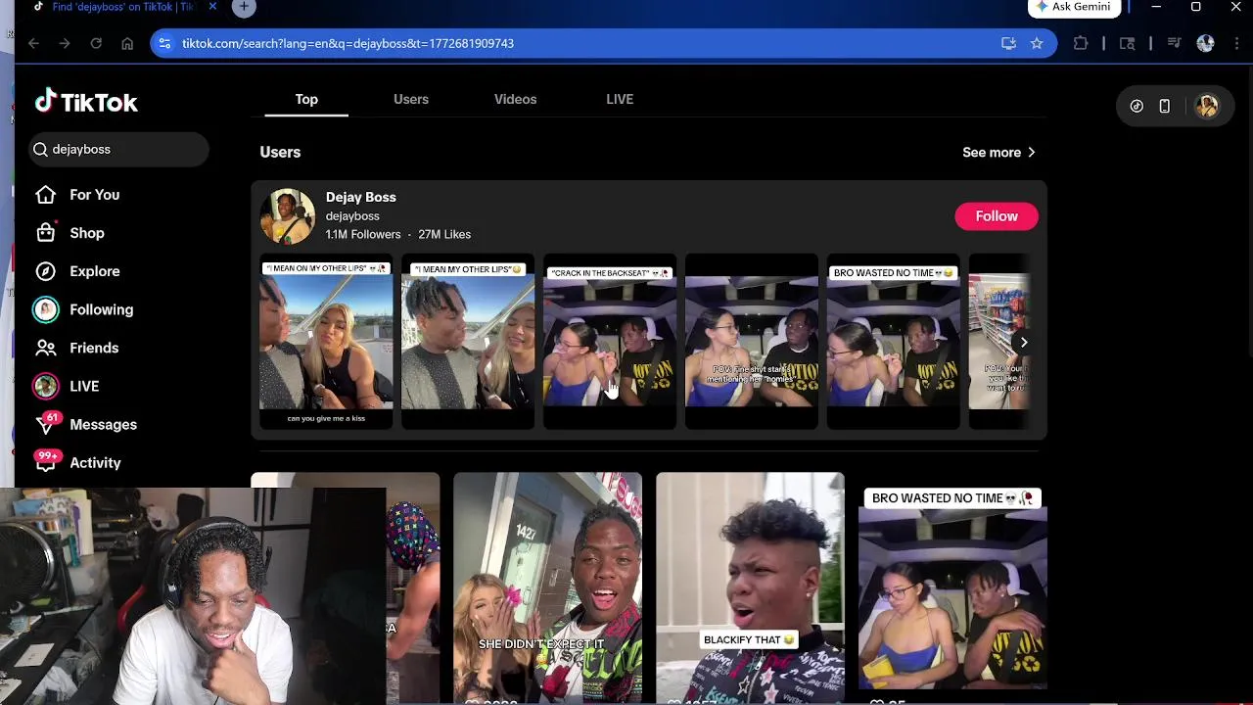Click the get app phone icon
This screenshot has width=1253, height=705.
[1164, 106]
